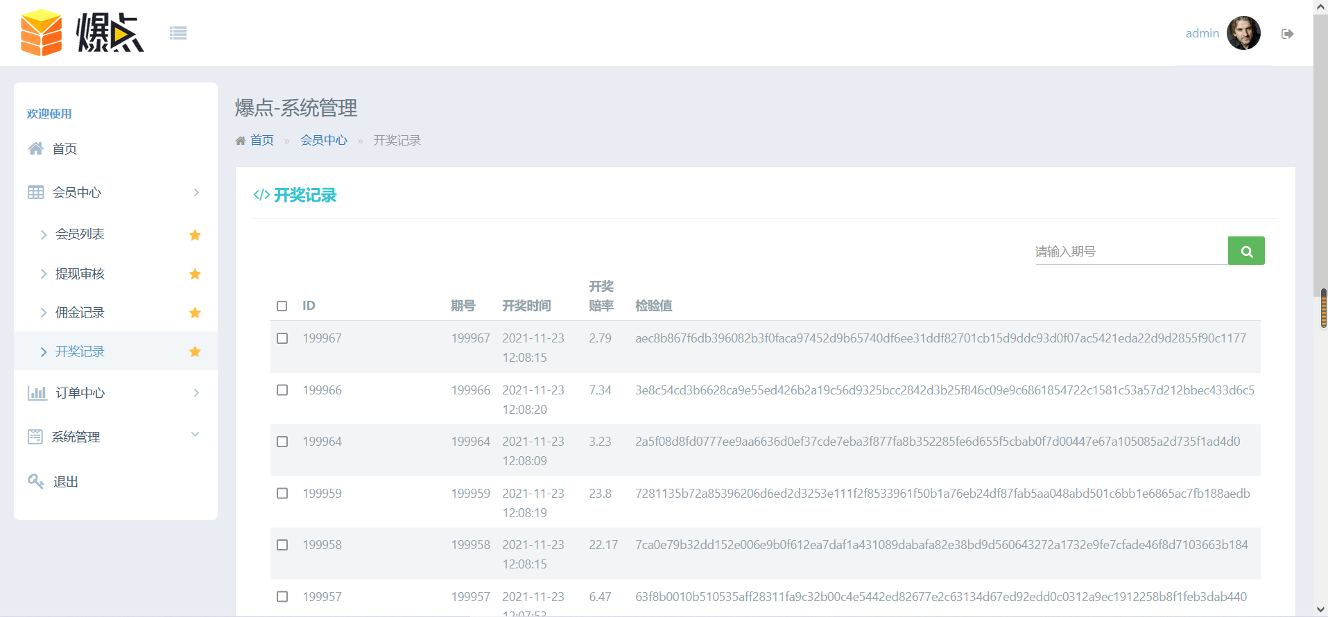
Task: Open the admin profile avatar
Action: click(x=1243, y=33)
